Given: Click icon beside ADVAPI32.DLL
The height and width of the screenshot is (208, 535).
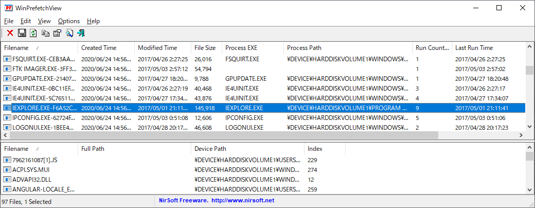Looking at the screenshot, I should click(x=8, y=180).
